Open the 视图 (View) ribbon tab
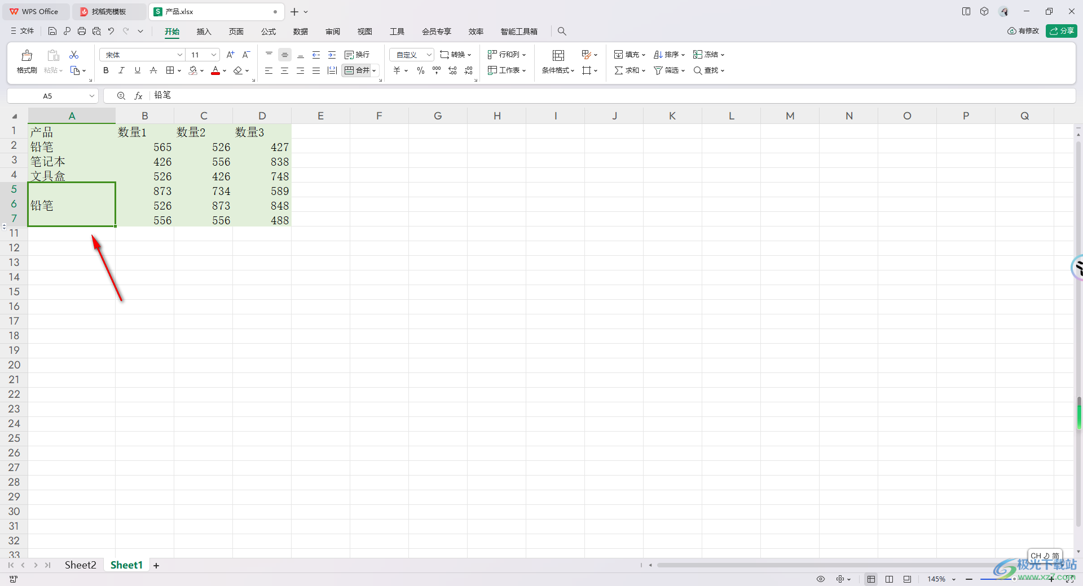 click(365, 32)
